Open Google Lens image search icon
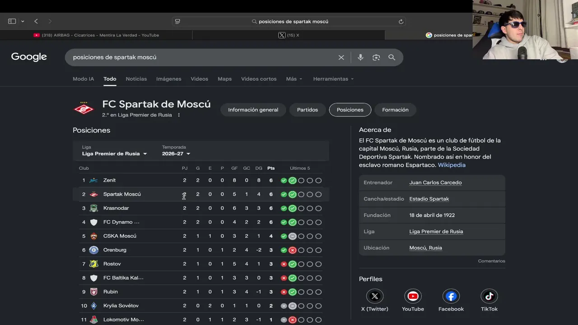 pyautogui.click(x=376, y=57)
